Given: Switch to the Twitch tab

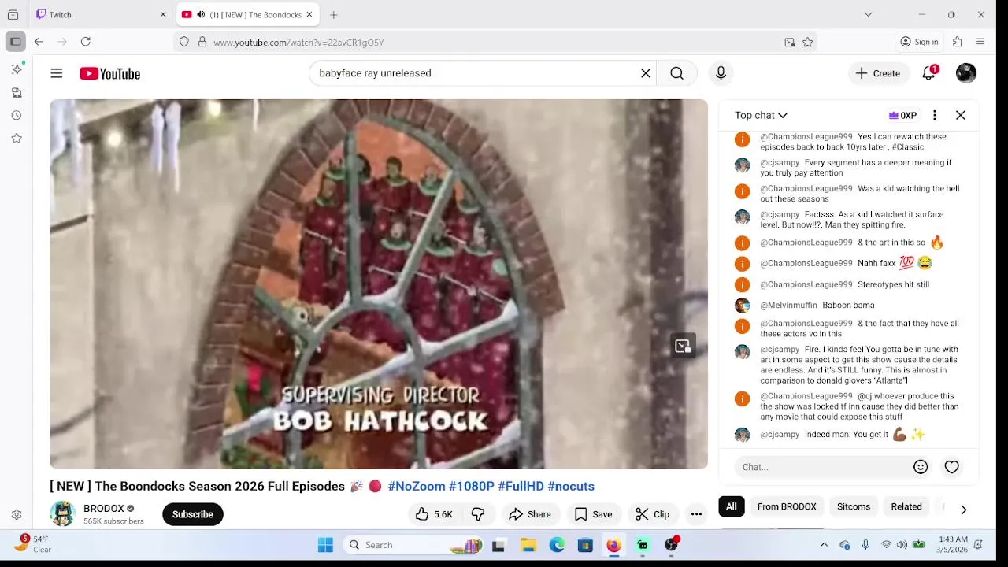Looking at the screenshot, I should [102, 15].
